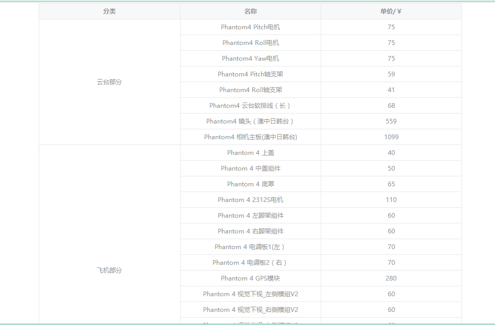
Task: Click price 75 in Phantom4 Yaw电机 row
Action: 391,59
